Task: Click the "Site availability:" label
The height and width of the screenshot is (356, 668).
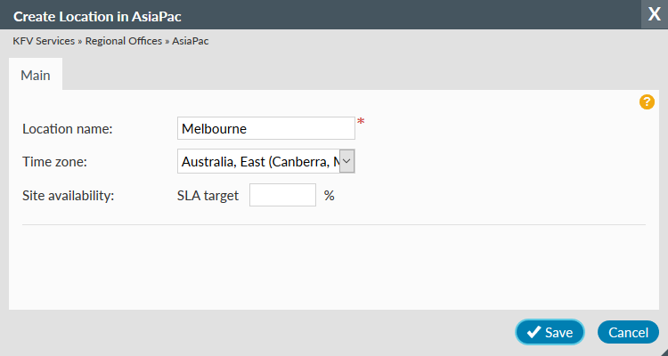Action: [x=69, y=195]
